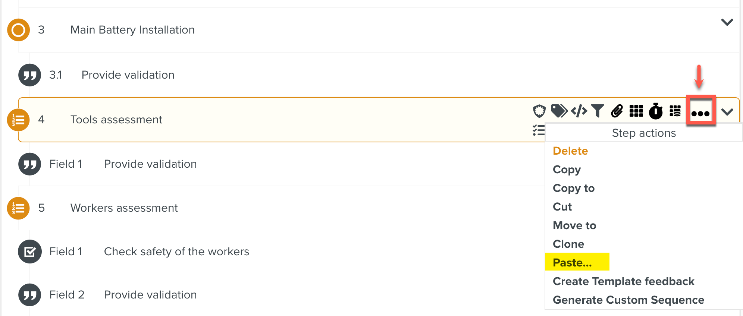Click the Check safety of the workers field

[x=176, y=252]
